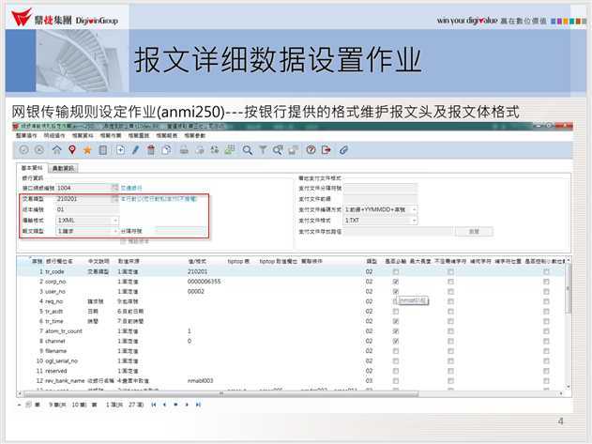Go to next record arrow
The image size is (592, 444).
187,405
